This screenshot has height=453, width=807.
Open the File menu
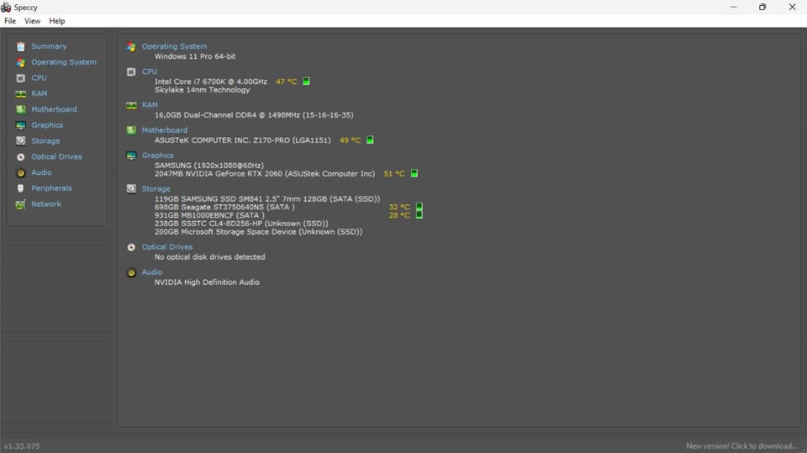coord(10,21)
